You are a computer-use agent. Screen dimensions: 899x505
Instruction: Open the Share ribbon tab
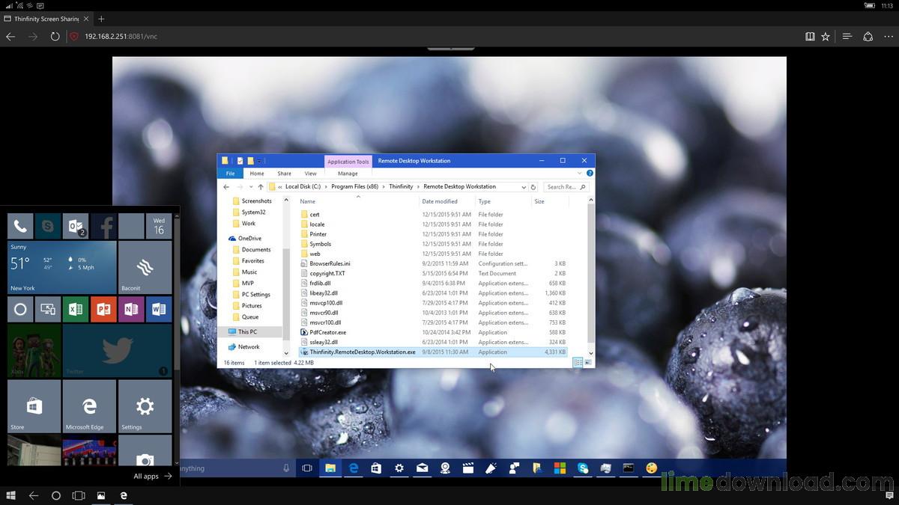pyautogui.click(x=284, y=174)
